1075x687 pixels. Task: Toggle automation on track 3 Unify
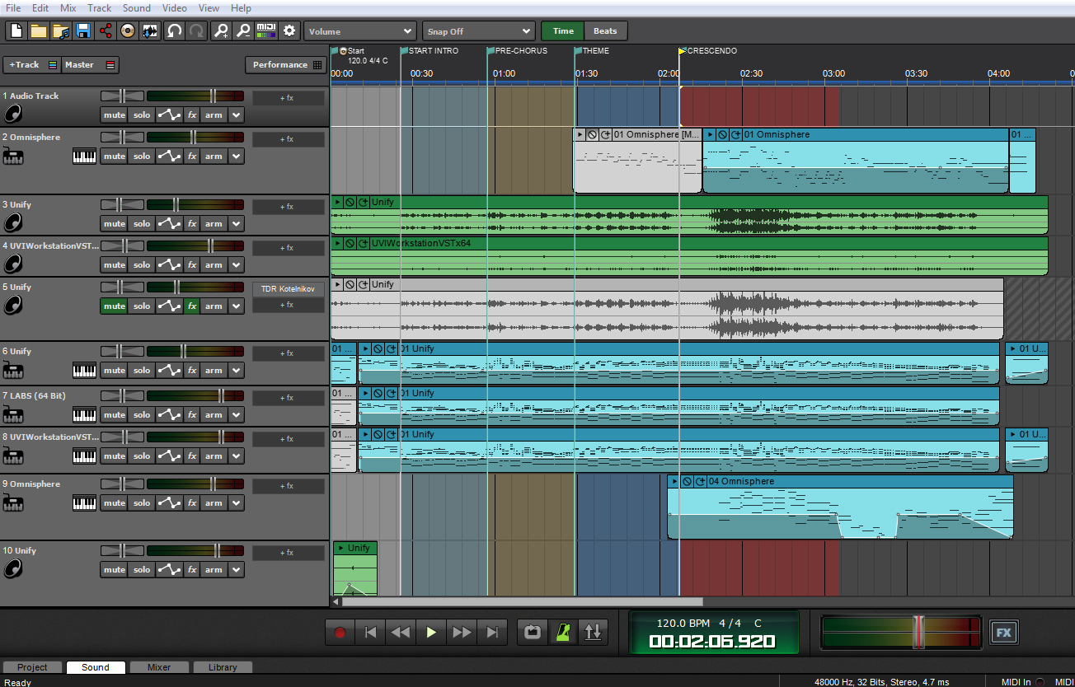tap(169, 224)
